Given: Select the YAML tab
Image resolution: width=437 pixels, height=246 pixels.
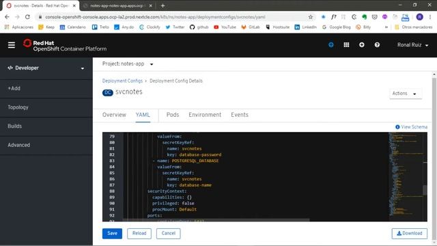Looking at the screenshot, I should [143, 115].
